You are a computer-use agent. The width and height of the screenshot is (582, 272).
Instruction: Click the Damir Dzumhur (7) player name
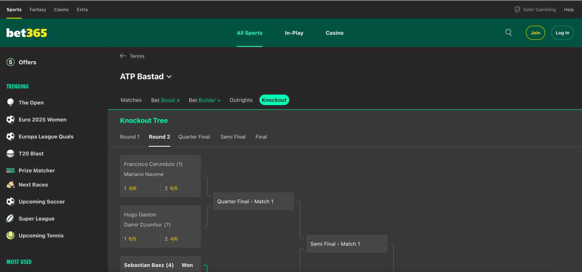click(x=147, y=225)
